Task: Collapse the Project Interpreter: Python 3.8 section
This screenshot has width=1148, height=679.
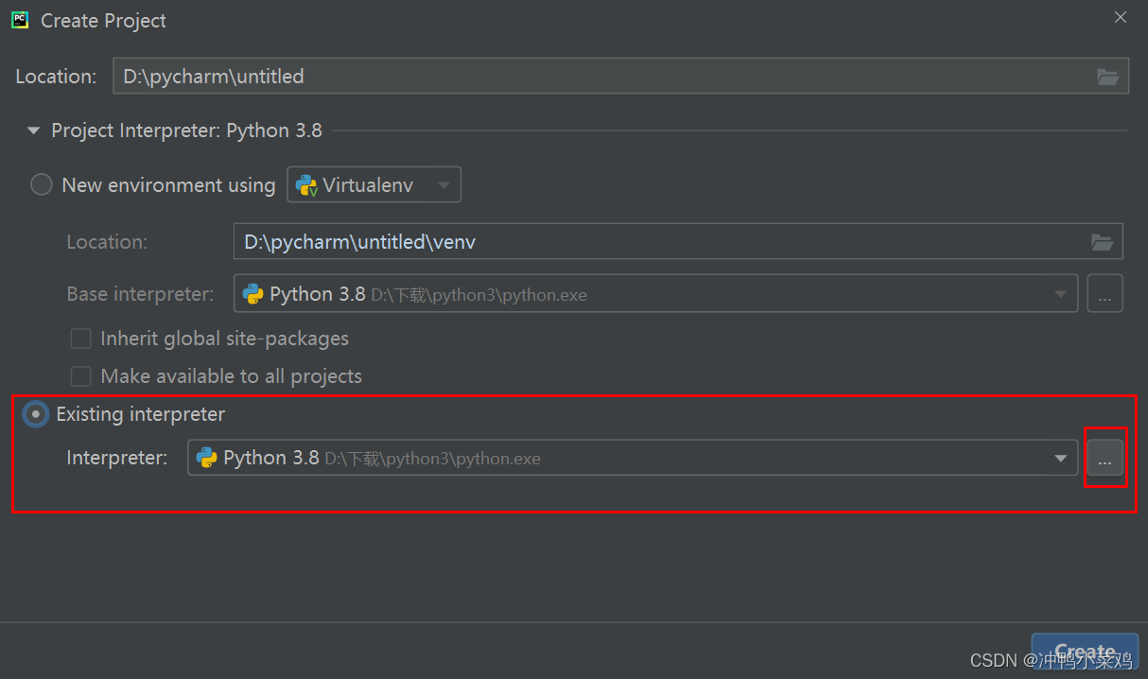Action: 34,131
